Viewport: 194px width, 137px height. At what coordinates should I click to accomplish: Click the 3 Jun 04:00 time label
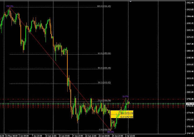(x=24, y=136)
